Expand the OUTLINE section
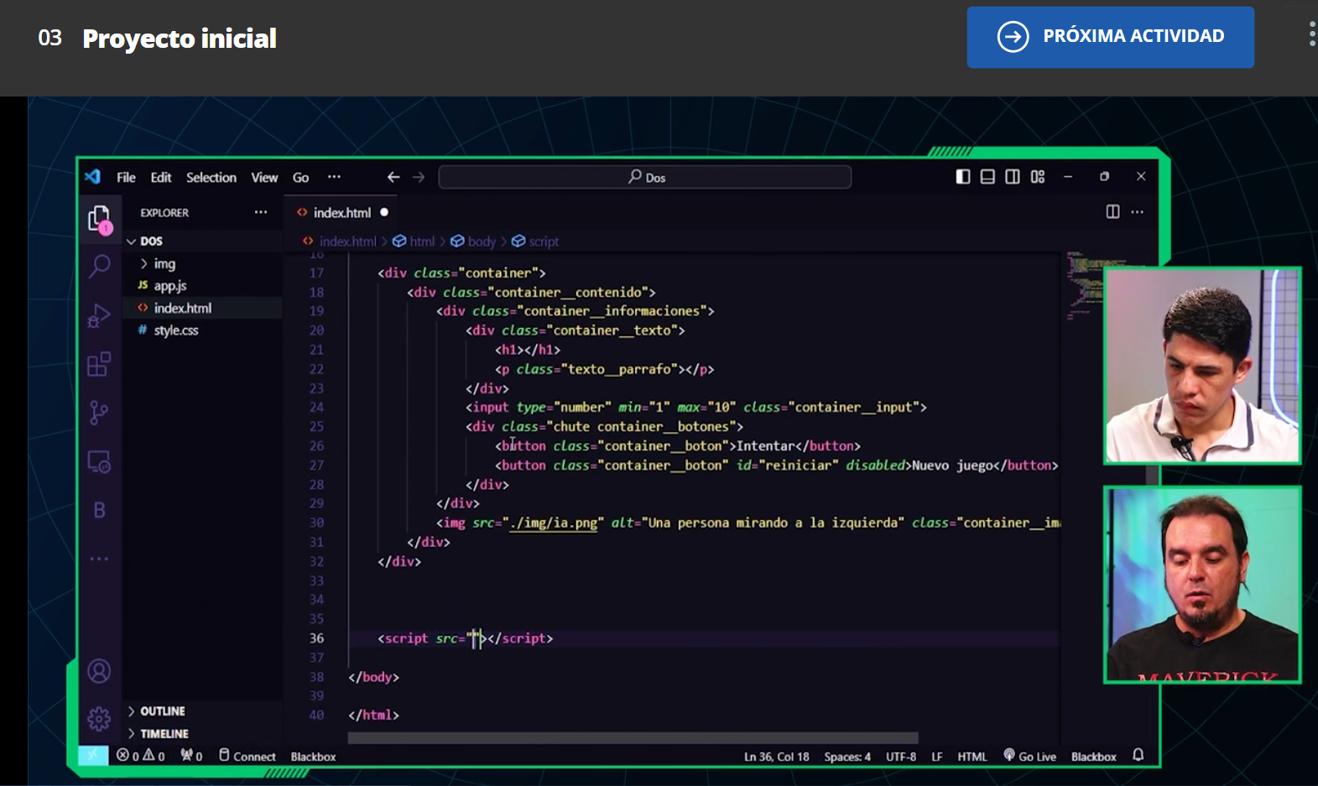 (x=202, y=711)
